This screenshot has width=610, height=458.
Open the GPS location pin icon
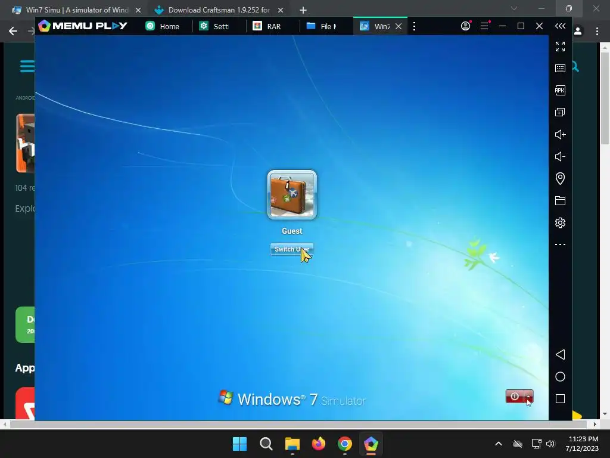[560, 178]
